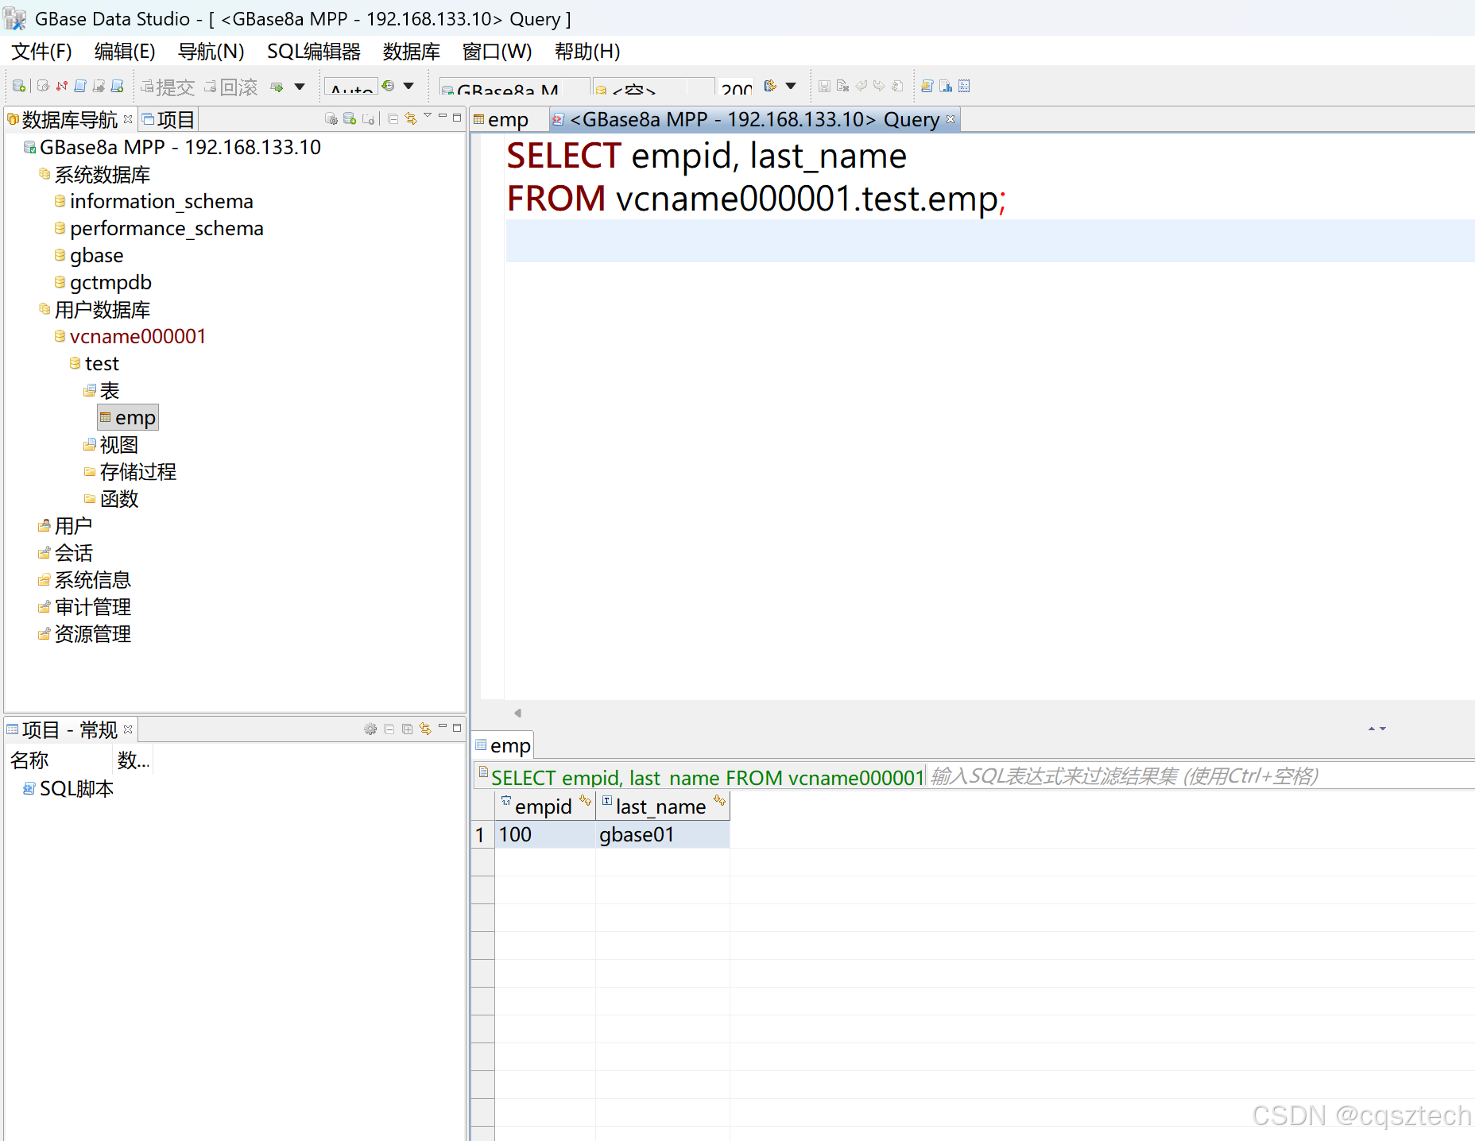
Task: Click the disconnect icon with red marks
Action: [62, 86]
